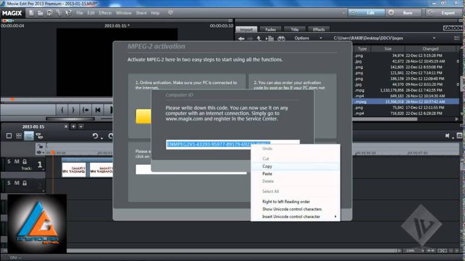This screenshot has width=465, height=261.
Task: Toggle Solo on track 2
Action: [8, 183]
